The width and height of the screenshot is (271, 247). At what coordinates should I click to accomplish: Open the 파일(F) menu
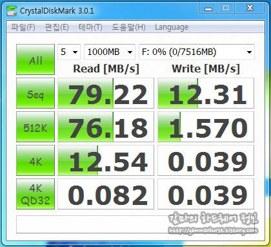23,27
